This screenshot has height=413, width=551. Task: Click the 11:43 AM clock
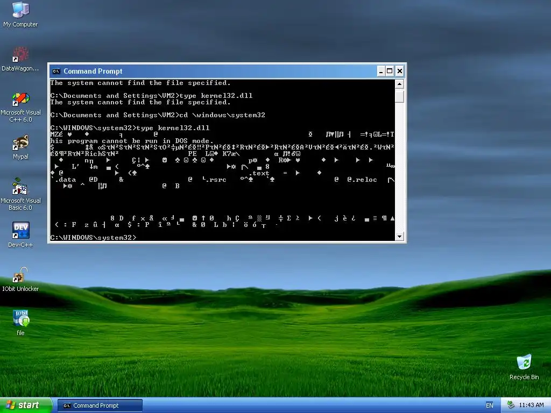tap(531, 405)
